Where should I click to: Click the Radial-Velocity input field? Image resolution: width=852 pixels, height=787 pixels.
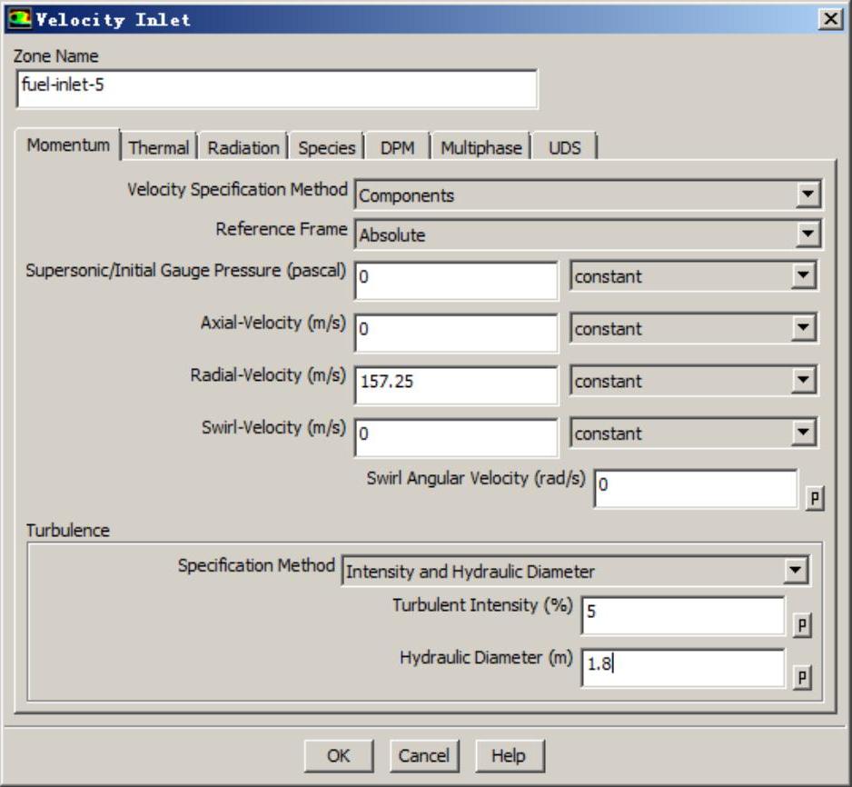[x=456, y=383]
